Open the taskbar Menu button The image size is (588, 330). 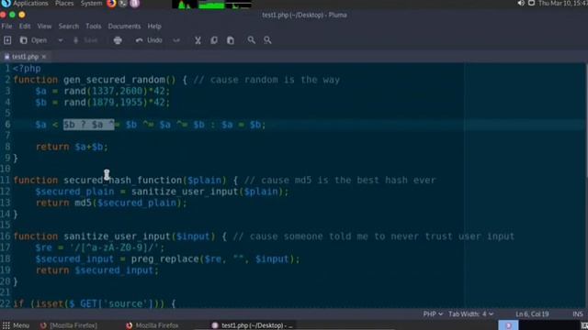click(x=16, y=325)
